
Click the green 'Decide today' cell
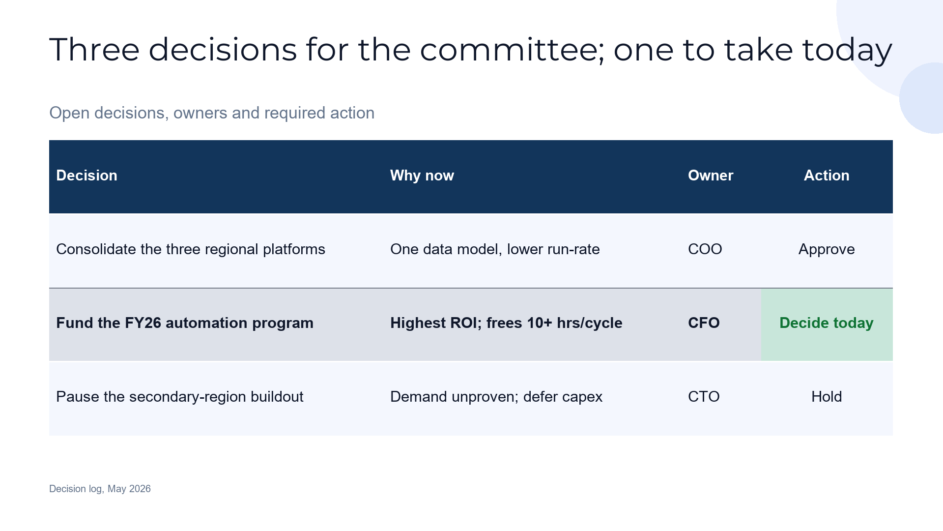(x=827, y=324)
